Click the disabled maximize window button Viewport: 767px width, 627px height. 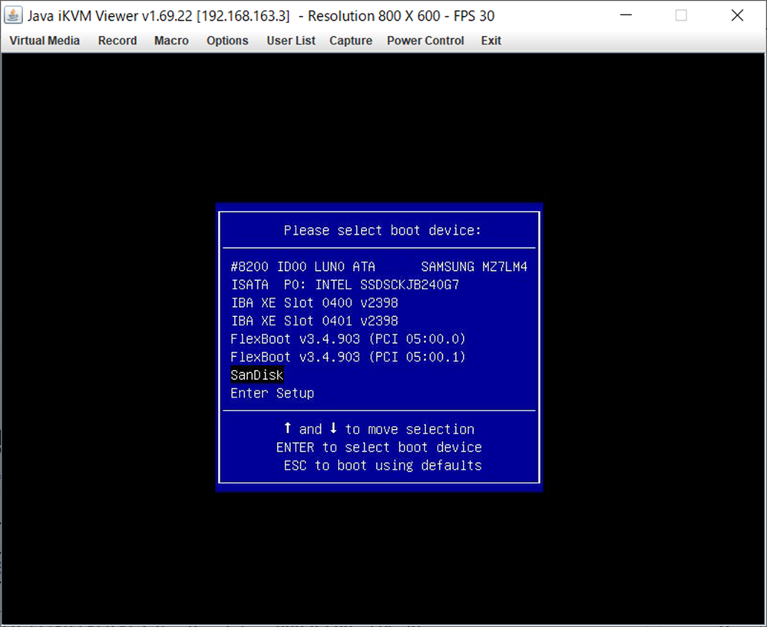click(681, 15)
